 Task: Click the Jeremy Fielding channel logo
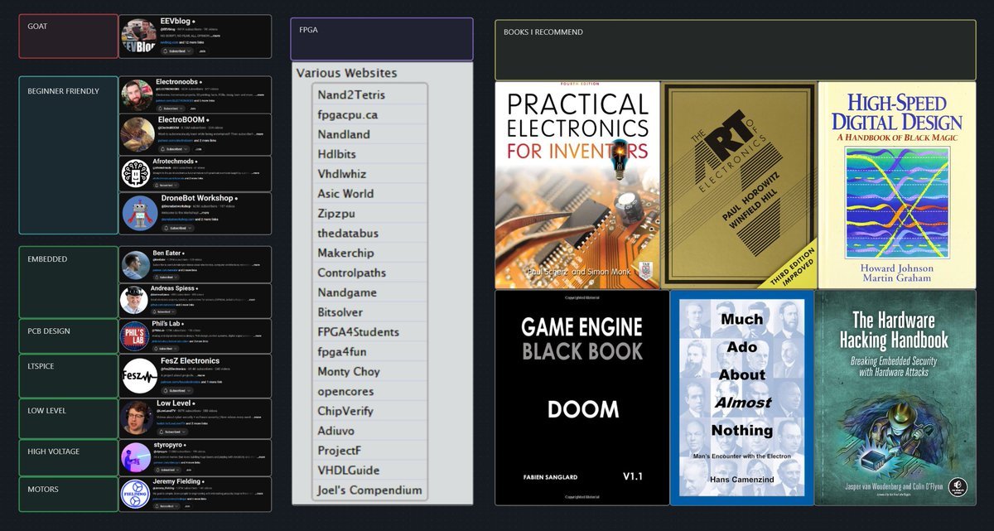[x=134, y=494]
